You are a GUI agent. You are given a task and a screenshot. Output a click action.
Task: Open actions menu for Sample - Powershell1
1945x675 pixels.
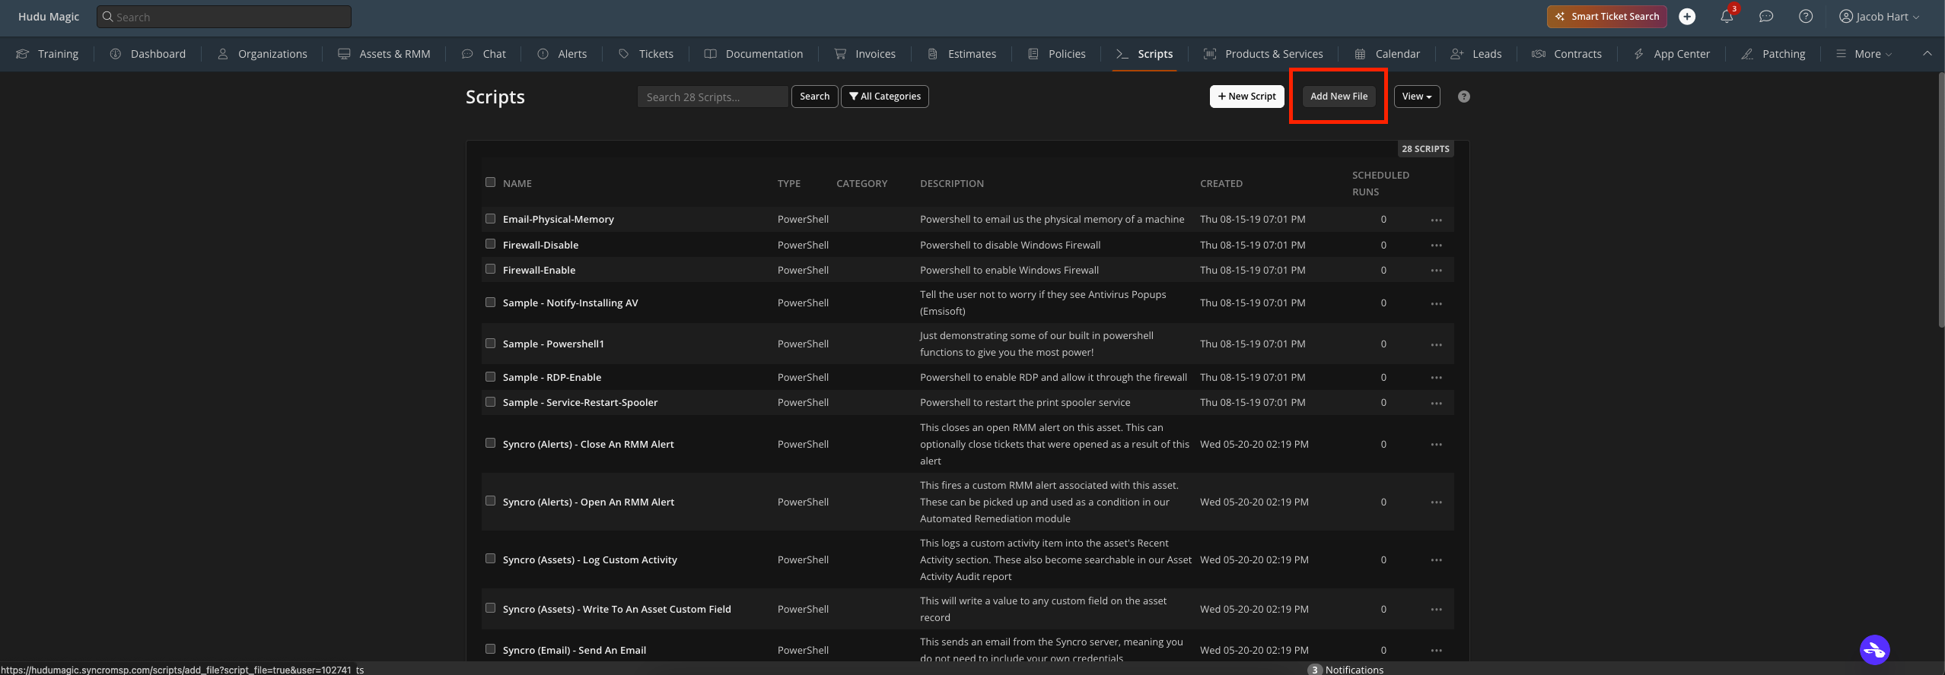[1437, 344]
